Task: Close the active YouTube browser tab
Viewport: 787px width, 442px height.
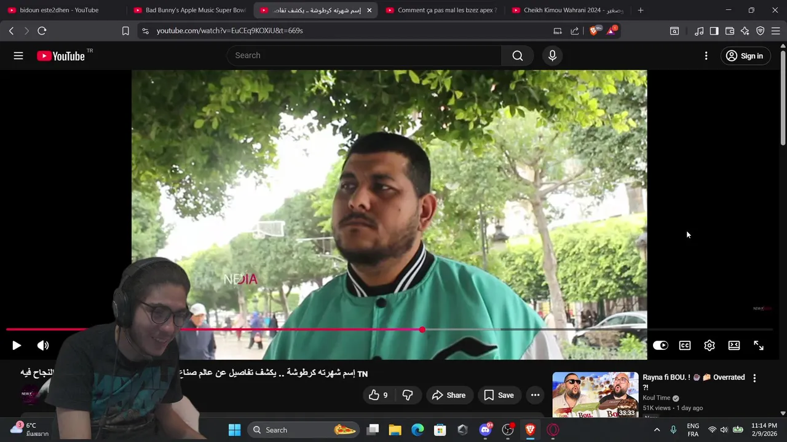Action: tap(369, 10)
